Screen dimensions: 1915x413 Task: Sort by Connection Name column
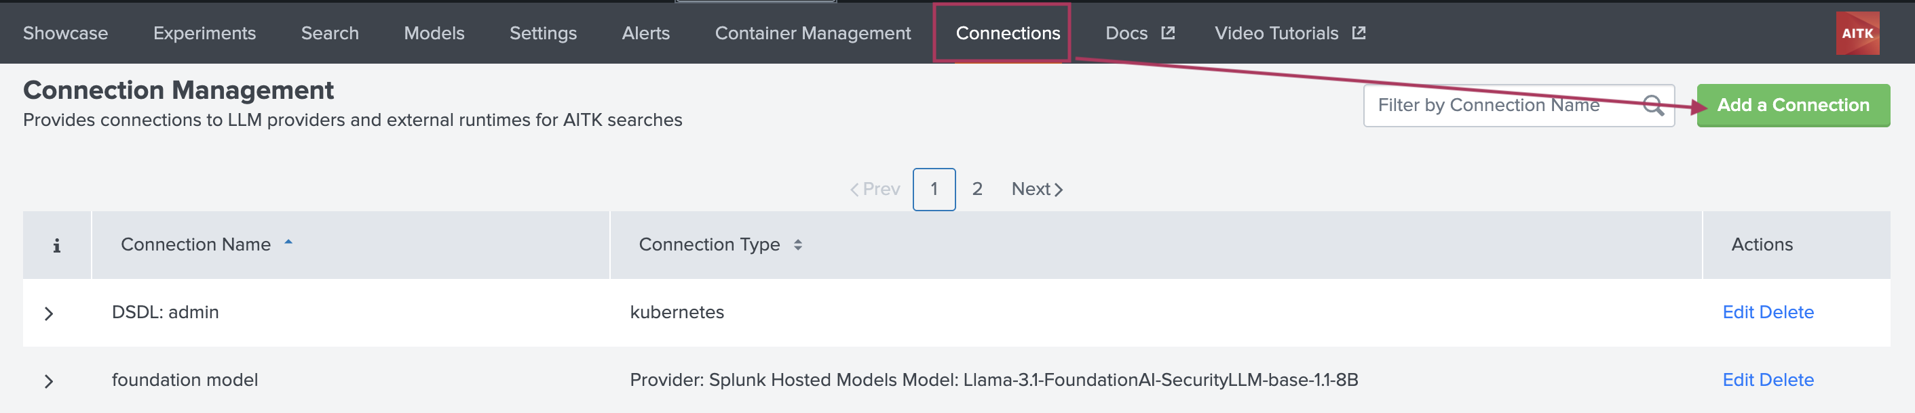(207, 244)
